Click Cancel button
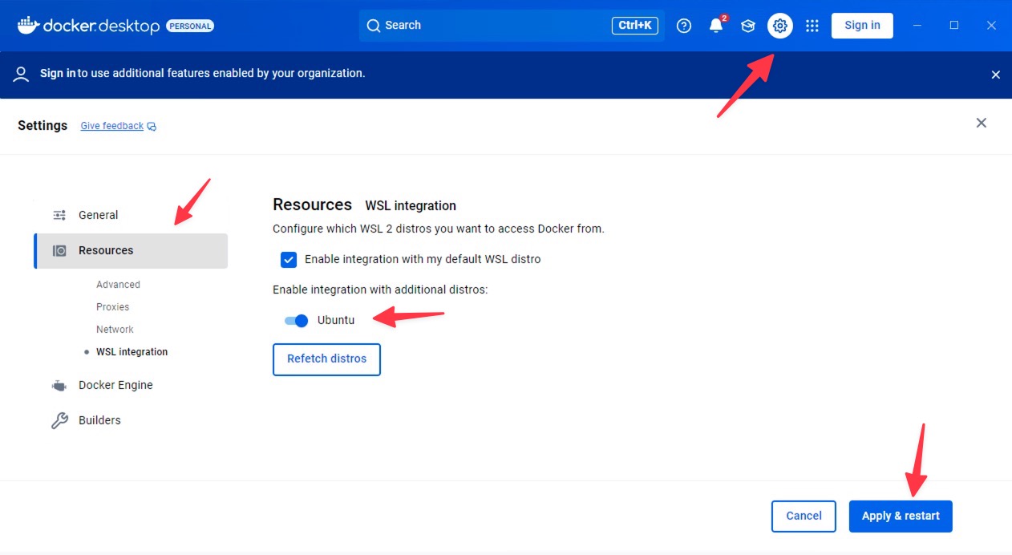This screenshot has width=1012, height=555. click(804, 517)
